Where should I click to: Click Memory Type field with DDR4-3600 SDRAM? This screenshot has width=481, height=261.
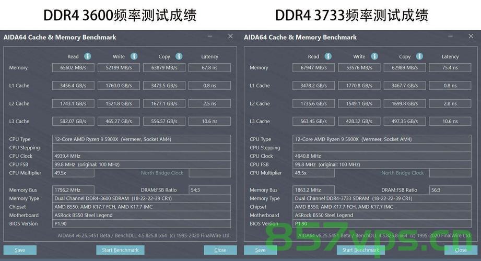click(142, 198)
